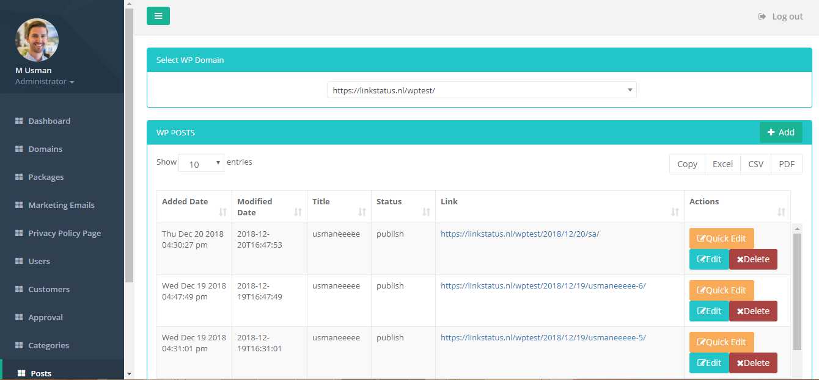
Task: Click the Copy export button
Action: [687, 164]
